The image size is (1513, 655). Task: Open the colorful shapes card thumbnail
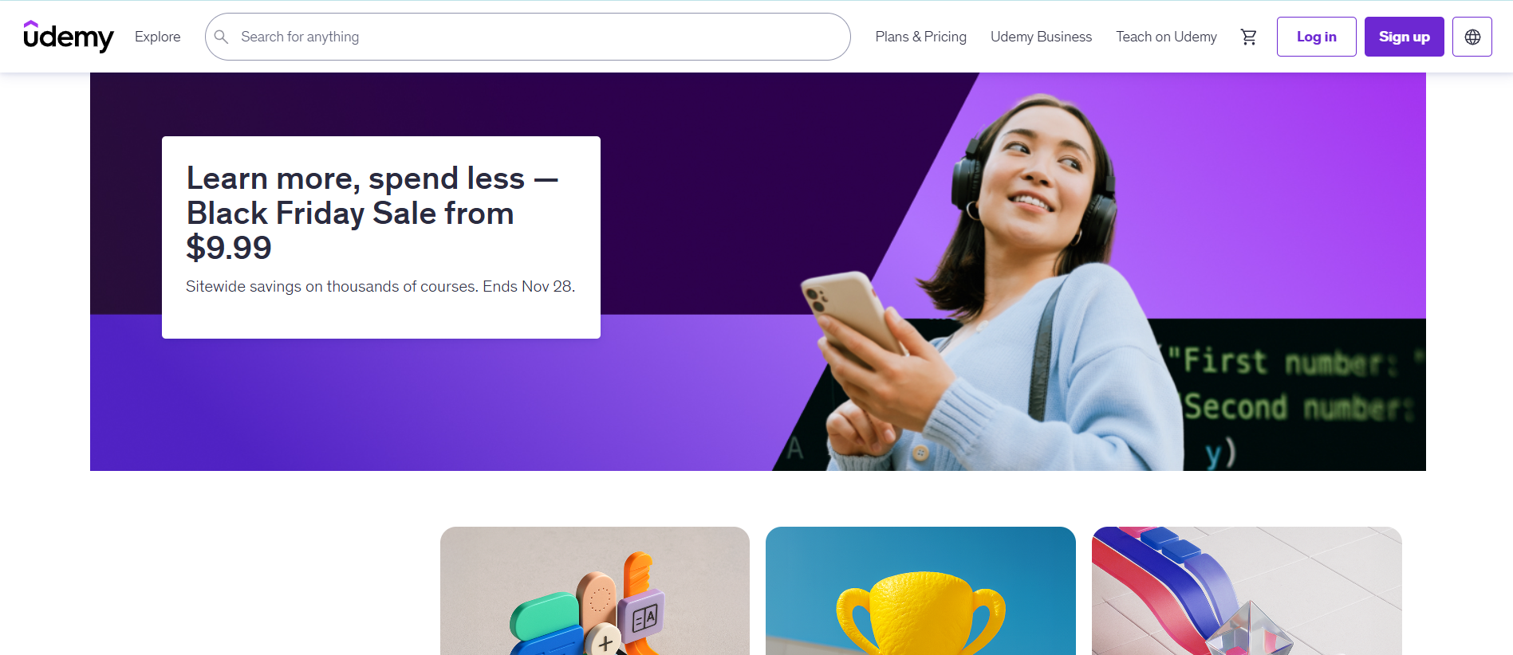595,590
